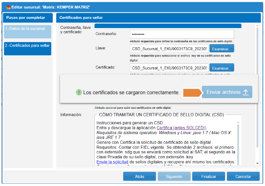Click the main panel scrollbar down arrow
Image resolution: width=265 pixels, height=186 pixels.
pyautogui.click(x=257, y=163)
